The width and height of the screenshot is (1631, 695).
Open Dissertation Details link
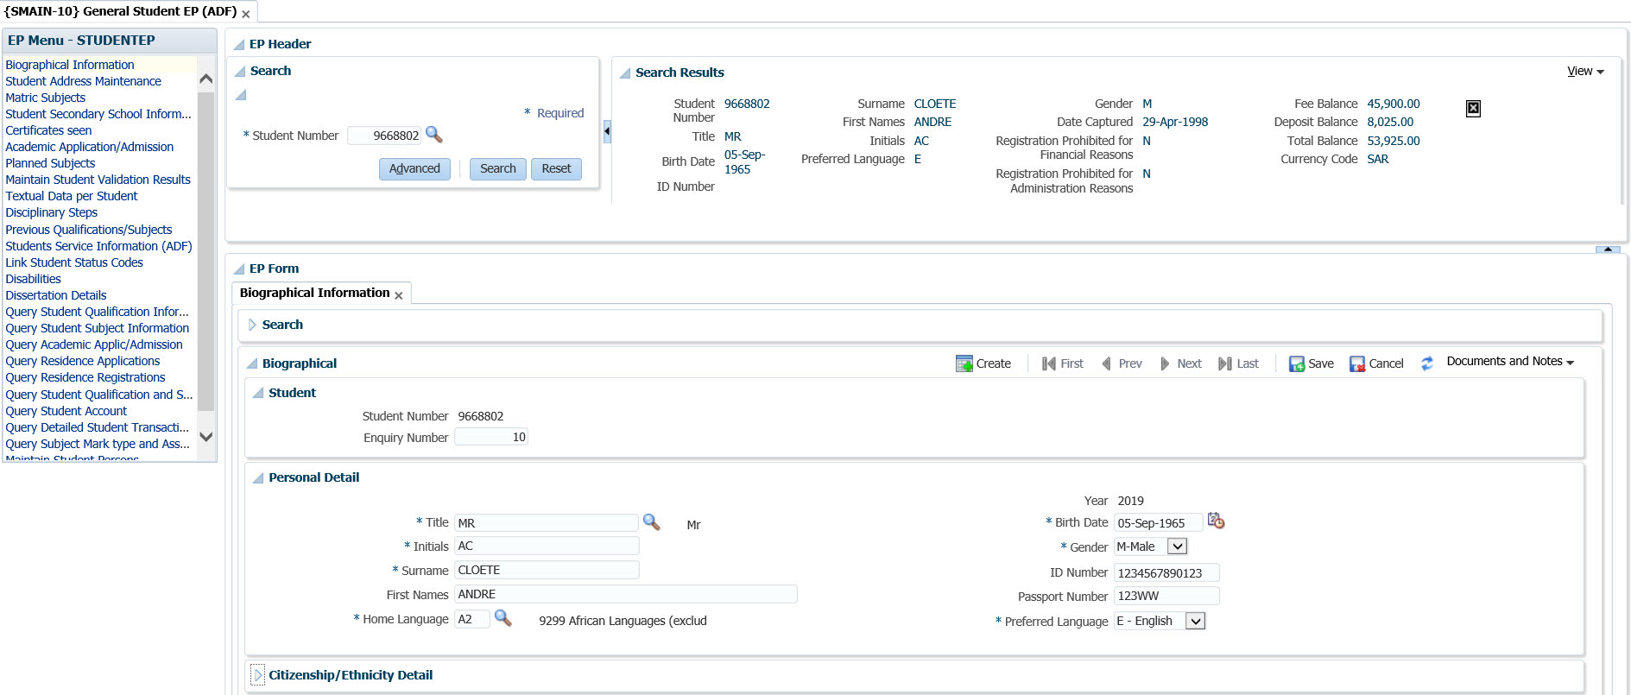[55, 295]
